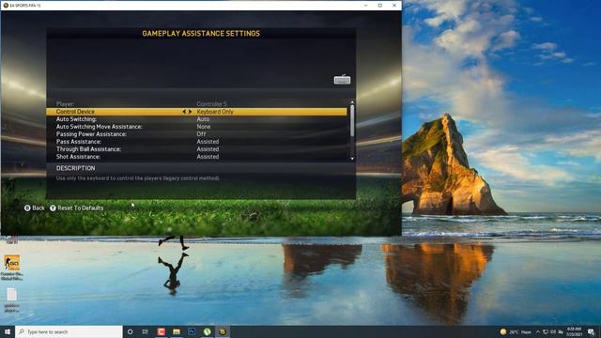Click the Controller 5 player value

click(x=211, y=104)
